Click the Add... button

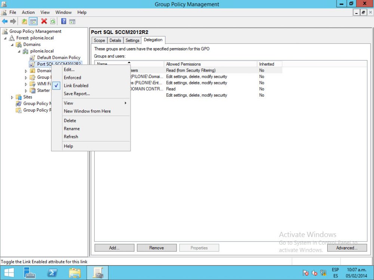tap(114, 248)
